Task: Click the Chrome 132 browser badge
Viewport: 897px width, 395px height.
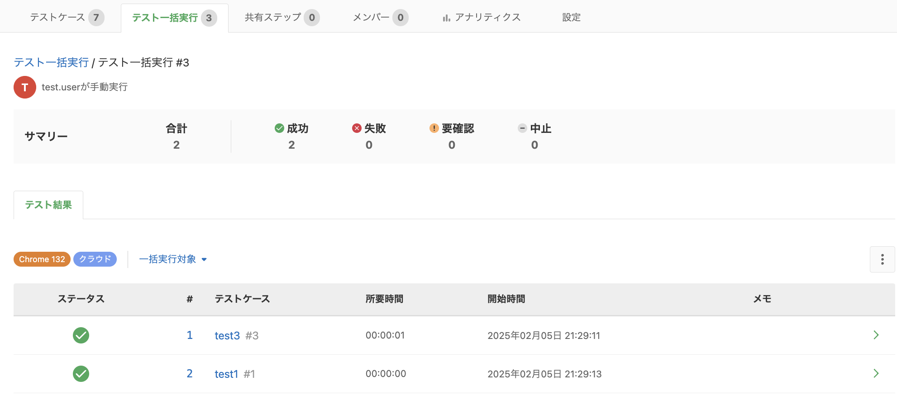Action: coord(42,259)
